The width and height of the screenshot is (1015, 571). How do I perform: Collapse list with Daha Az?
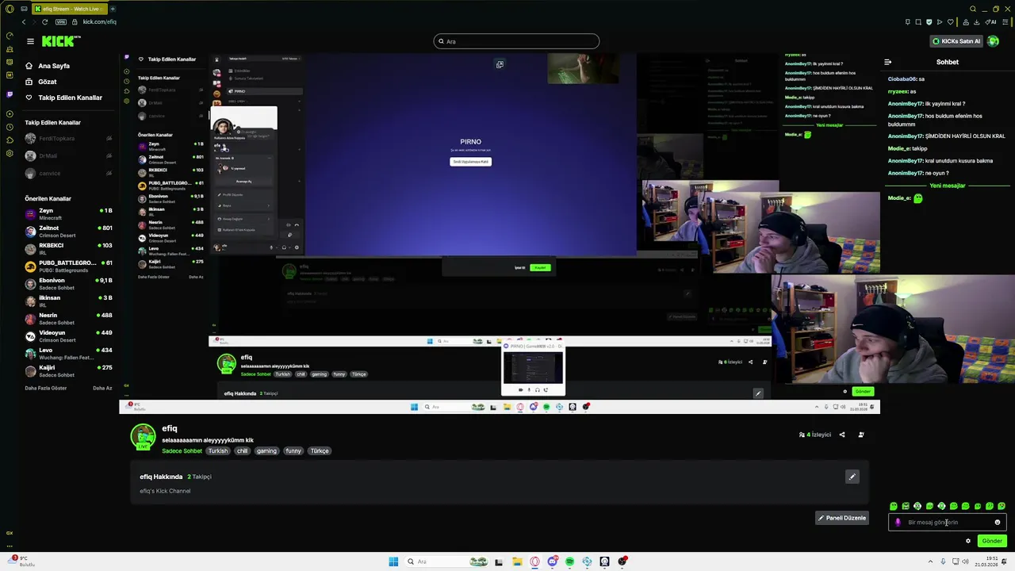point(102,389)
